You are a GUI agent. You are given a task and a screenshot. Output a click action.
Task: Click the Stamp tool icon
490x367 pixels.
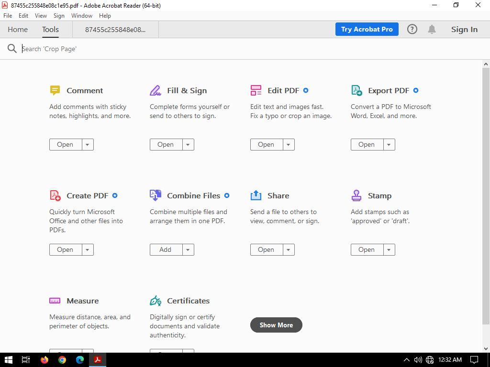pyautogui.click(x=356, y=195)
